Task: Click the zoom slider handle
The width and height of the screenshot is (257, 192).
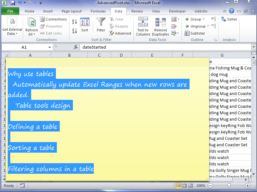Action: click(x=229, y=186)
